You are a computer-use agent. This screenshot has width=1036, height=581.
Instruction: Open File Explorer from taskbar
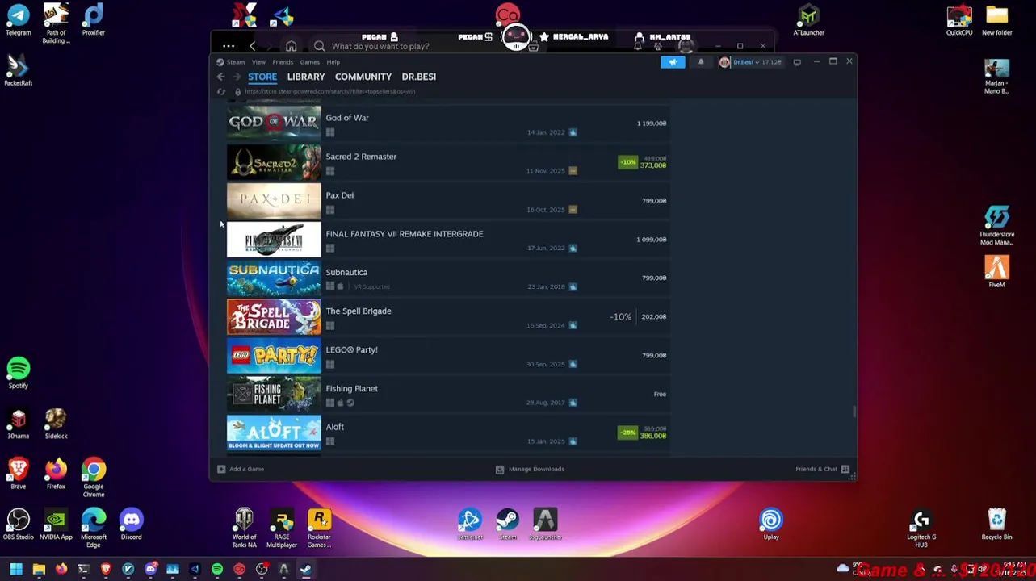39,570
